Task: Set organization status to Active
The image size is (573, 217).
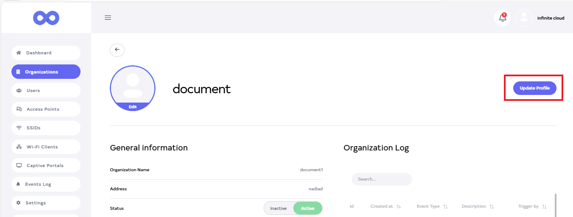Action: click(x=308, y=209)
